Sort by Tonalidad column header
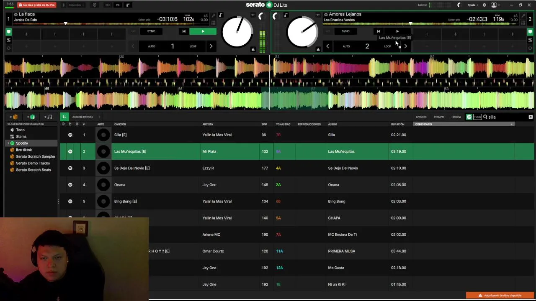The image size is (536, 301). click(x=283, y=124)
